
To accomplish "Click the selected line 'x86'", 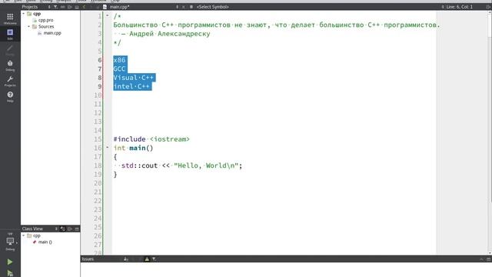I will (x=120, y=60).
